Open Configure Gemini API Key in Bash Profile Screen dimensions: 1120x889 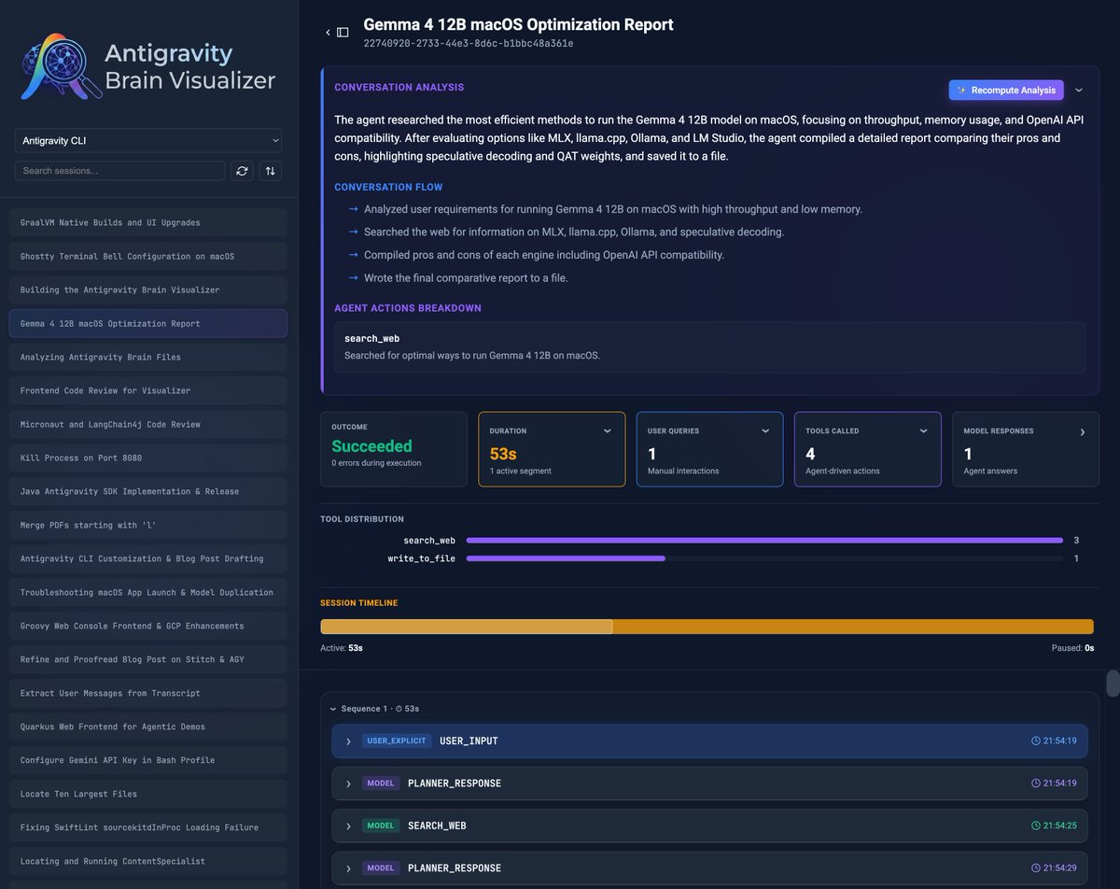click(147, 760)
